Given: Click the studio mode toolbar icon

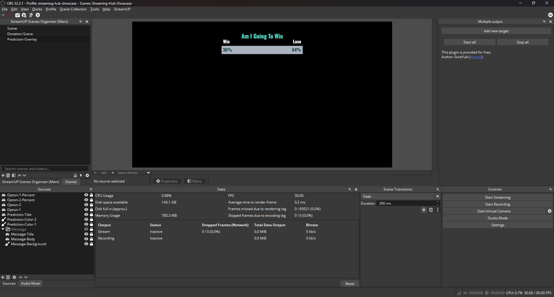Looking at the screenshot, I should pyautogui.click(x=31, y=15).
